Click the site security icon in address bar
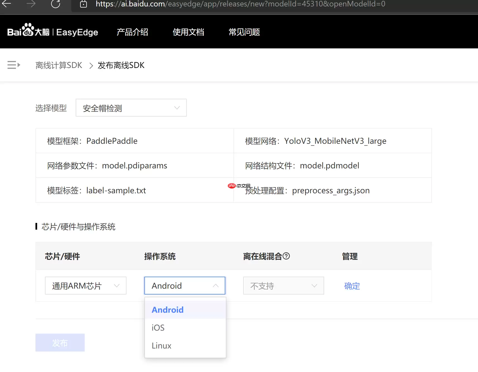The width and height of the screenshot is (478, 372). [83, 4]
